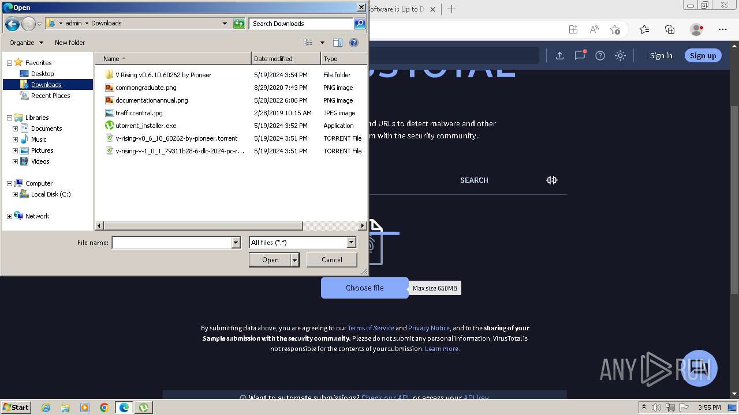739x415 pixels.
Task: Select Desktop in Favorites
Action: (x=42, y=74)
